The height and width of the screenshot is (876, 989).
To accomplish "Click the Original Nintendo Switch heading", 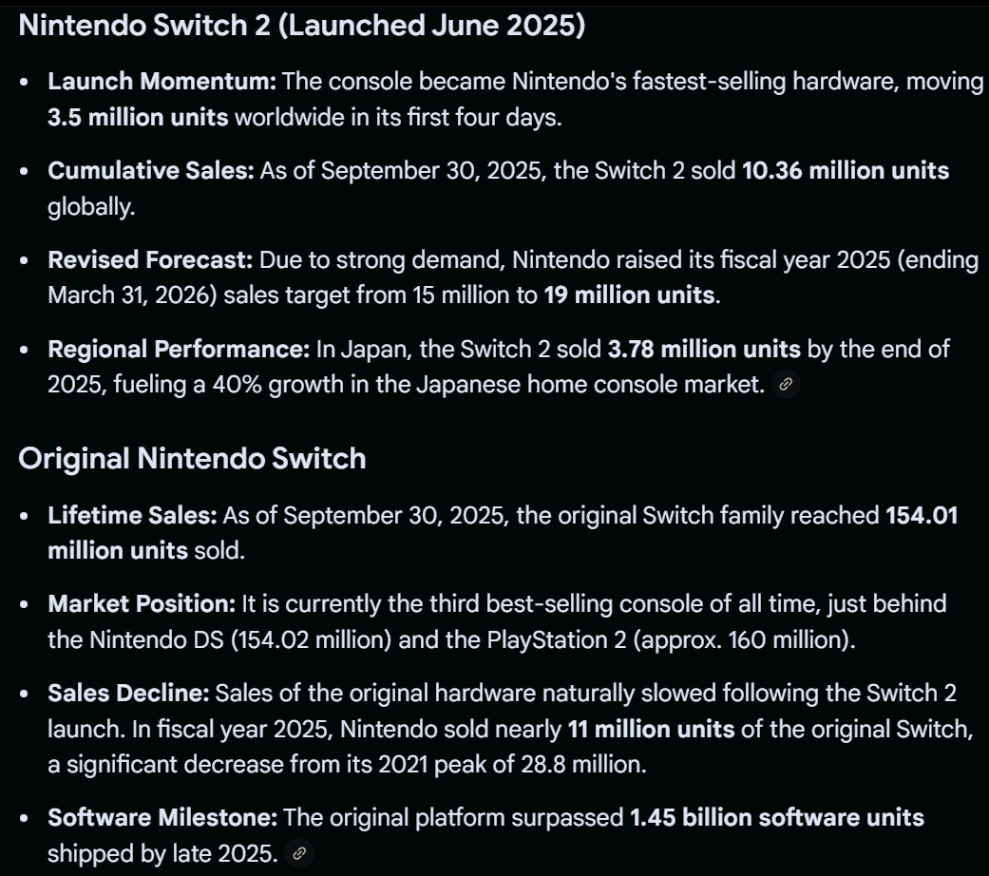I will coord(192,458).
